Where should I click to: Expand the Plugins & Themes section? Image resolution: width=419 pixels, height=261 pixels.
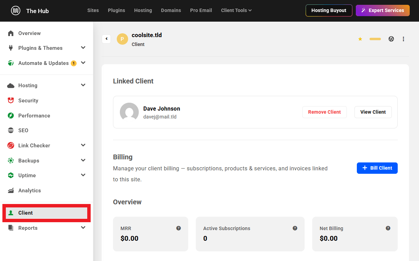point(83,48)
